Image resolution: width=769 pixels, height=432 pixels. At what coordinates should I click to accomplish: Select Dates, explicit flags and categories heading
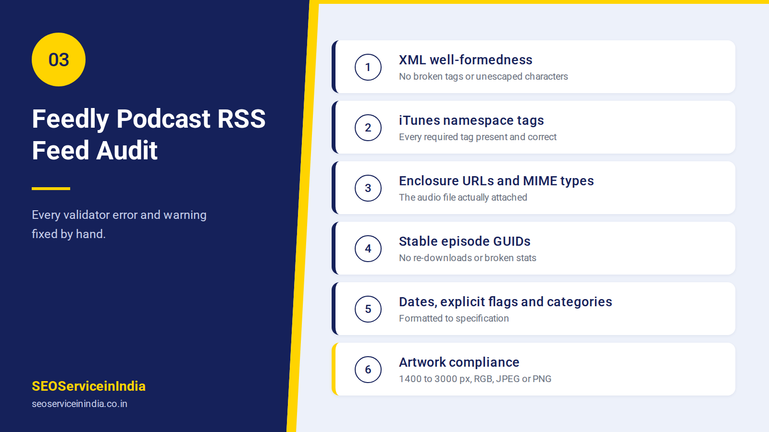(x=506, y=301)
